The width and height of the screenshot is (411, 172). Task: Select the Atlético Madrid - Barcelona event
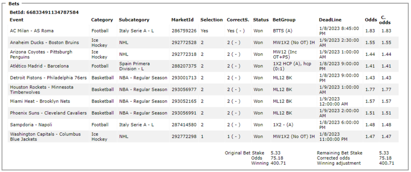click(x=39, y=66)
